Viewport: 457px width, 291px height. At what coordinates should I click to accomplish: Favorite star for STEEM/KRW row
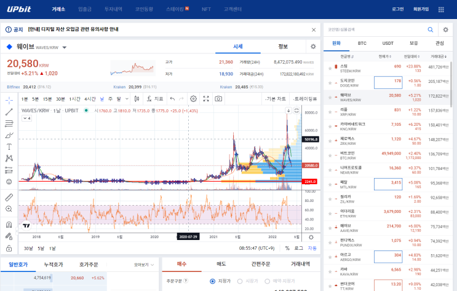pos(330,68)
